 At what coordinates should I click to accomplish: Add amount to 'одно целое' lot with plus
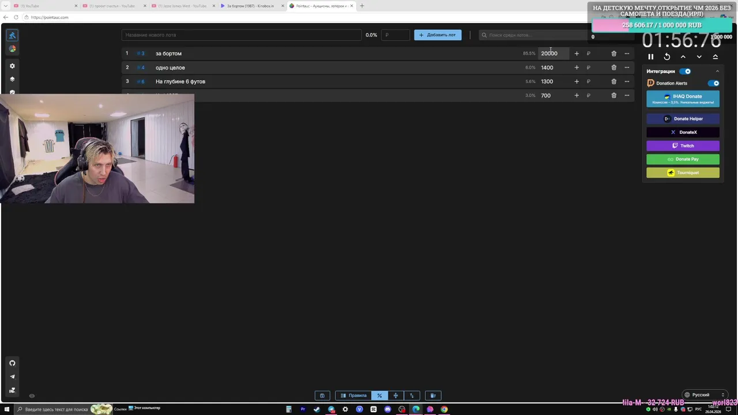[577, 67]
